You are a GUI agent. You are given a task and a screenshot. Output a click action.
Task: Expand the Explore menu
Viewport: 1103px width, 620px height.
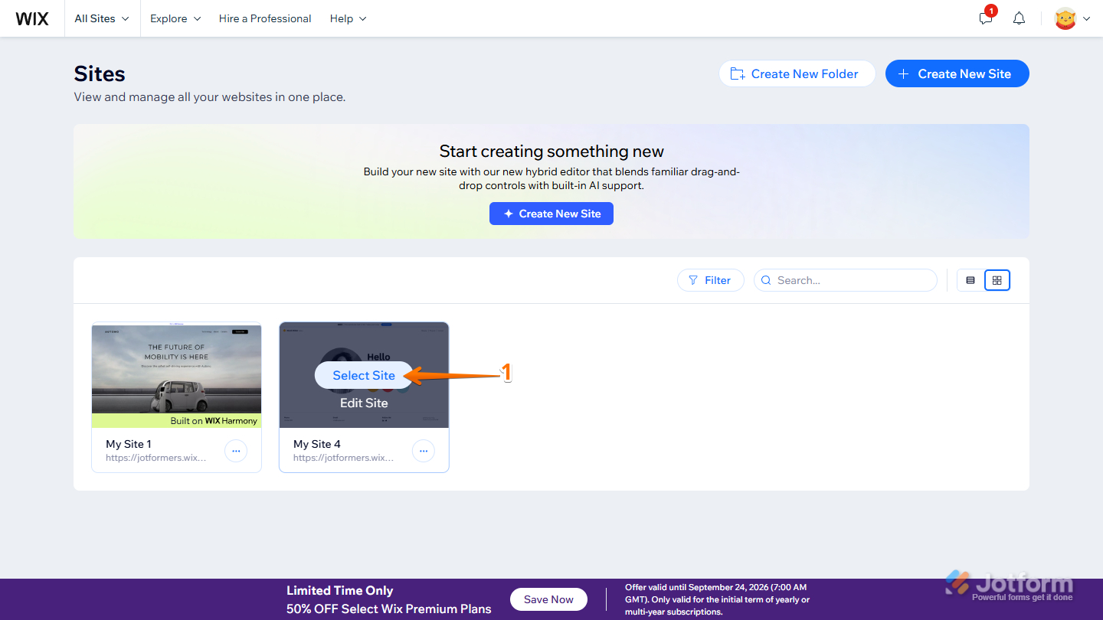(175, 18)
